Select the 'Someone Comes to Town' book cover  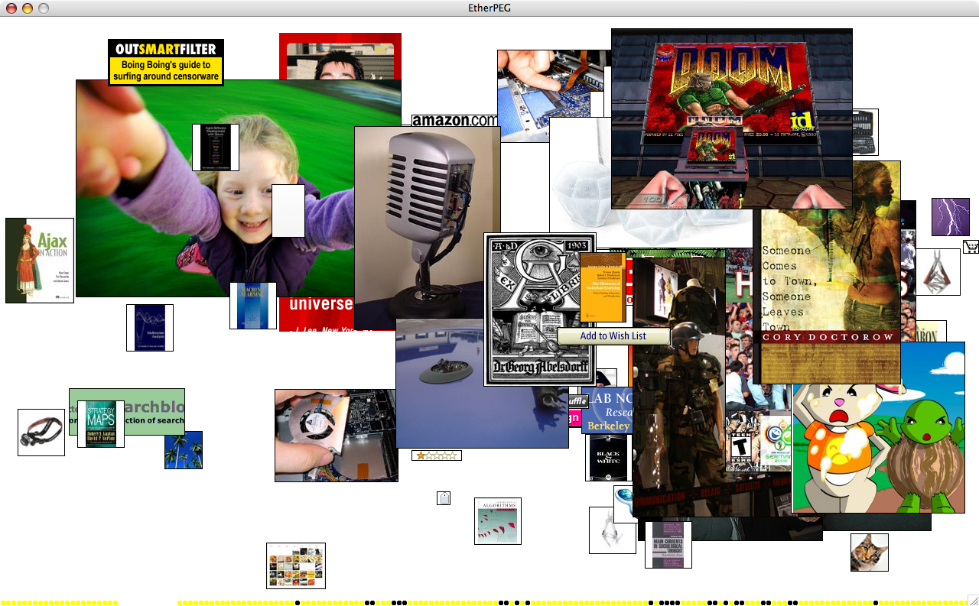pos(827,272)
